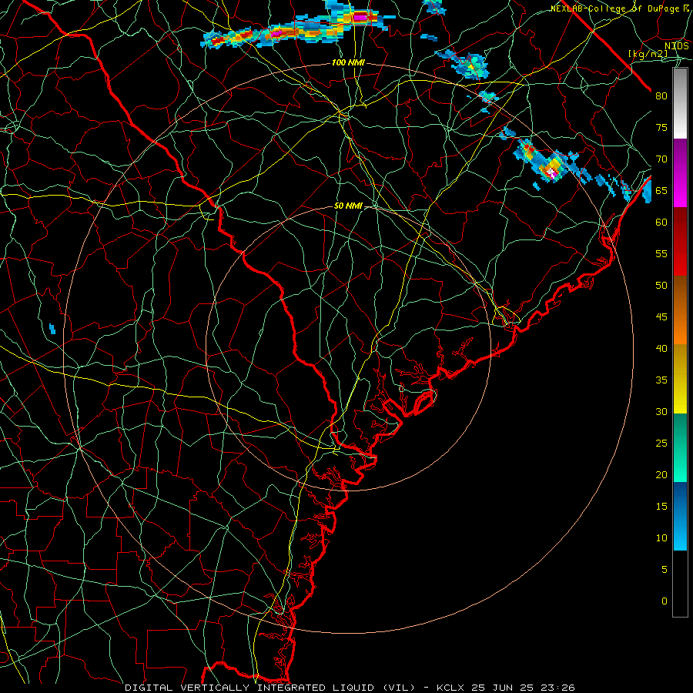The image size is (693, 693).
Task: Click the 60 value on the VIL scale
Action: click(661, 223)
